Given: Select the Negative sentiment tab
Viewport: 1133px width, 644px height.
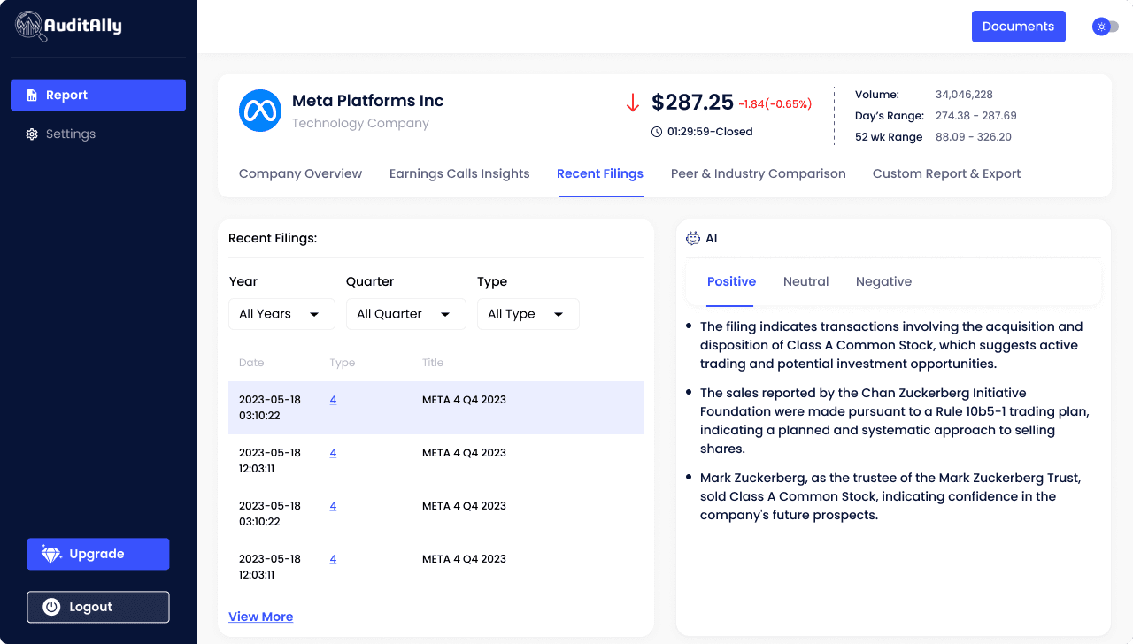Looking at the screenshot, I should point(883,281).
